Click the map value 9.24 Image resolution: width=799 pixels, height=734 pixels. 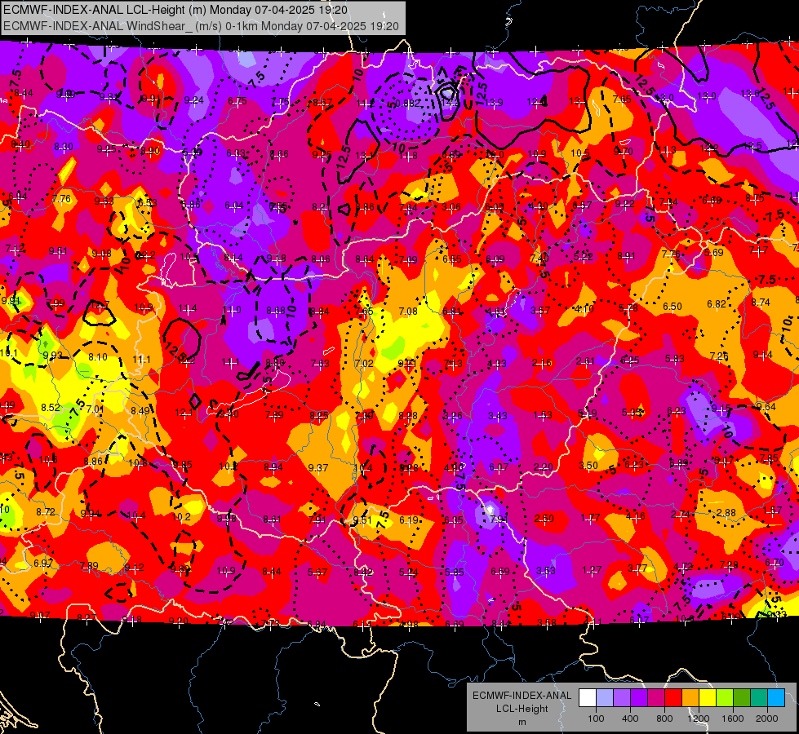(x=193, y=100)
